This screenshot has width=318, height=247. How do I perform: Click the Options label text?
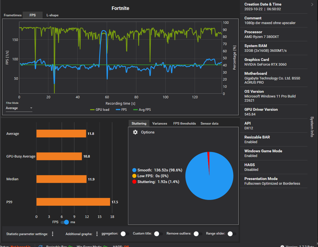[x=148, y=132]
